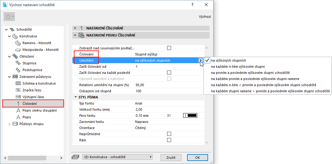Viewport: 332px width, 164px height.
Task: Collapse the Zobrazení půdorysu node
Action: 9,77
